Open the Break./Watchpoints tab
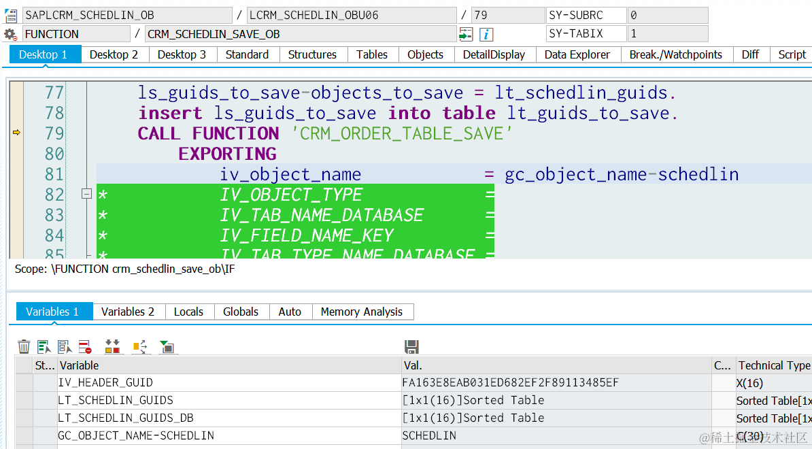 [x=676, y=54]
